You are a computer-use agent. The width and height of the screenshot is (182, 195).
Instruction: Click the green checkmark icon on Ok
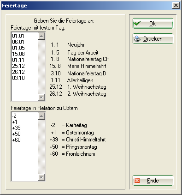click(x=137, y=24)
